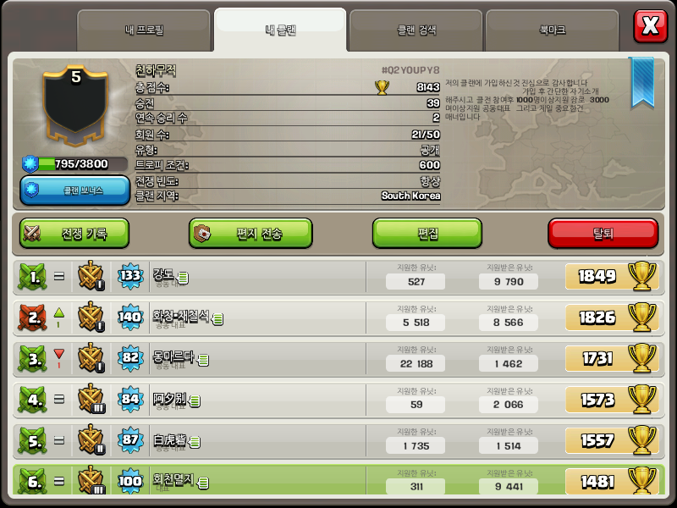Click the clan shield badge level 5
Screen dimensions: 677x508
coord(75,107)
